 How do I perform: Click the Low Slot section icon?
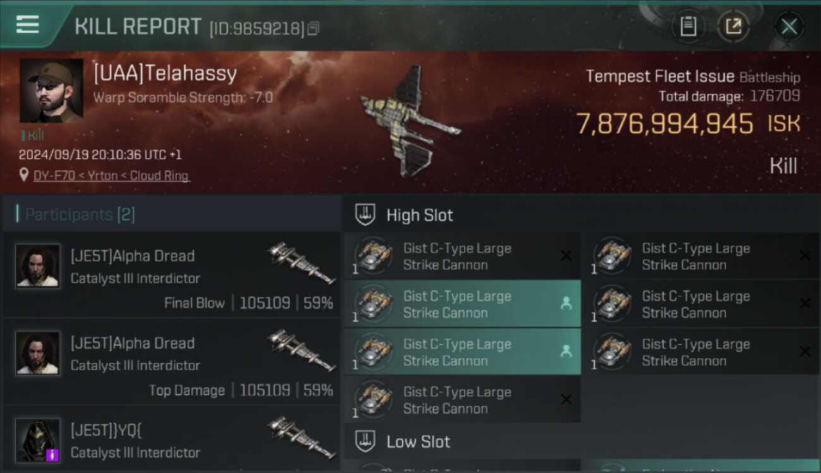tap(365, 441)
